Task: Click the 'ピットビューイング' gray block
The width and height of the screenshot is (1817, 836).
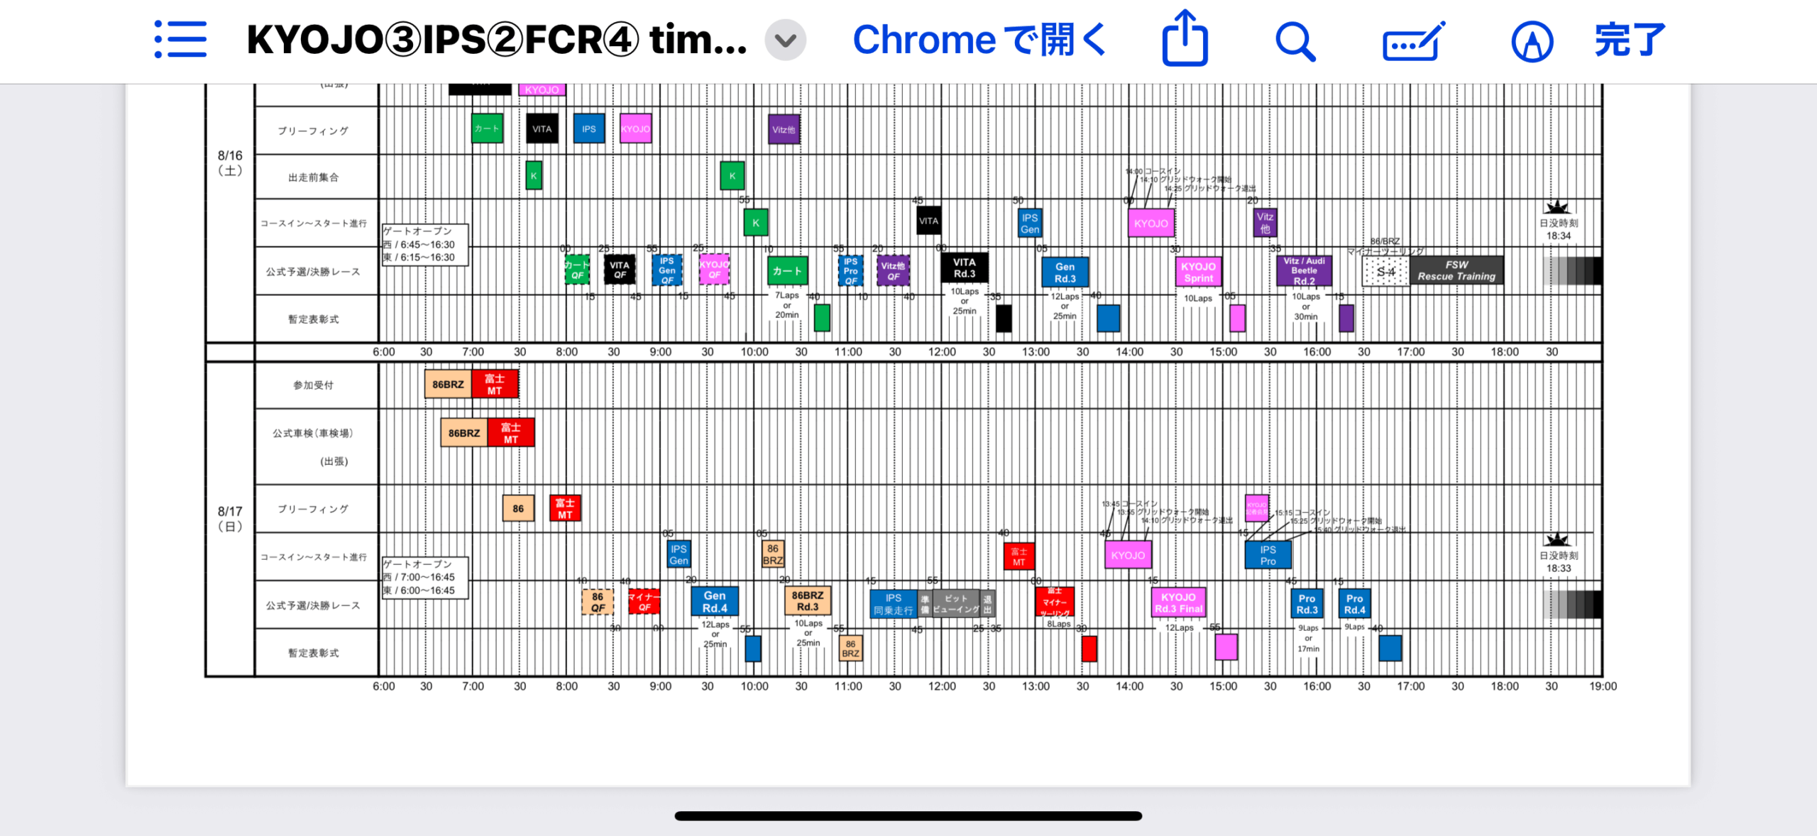Action: point(956,603)
